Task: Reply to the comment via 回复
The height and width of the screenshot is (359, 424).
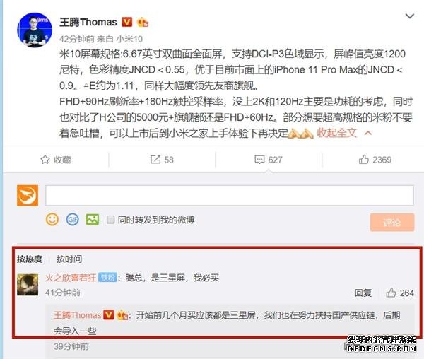Action: point(363,293)
